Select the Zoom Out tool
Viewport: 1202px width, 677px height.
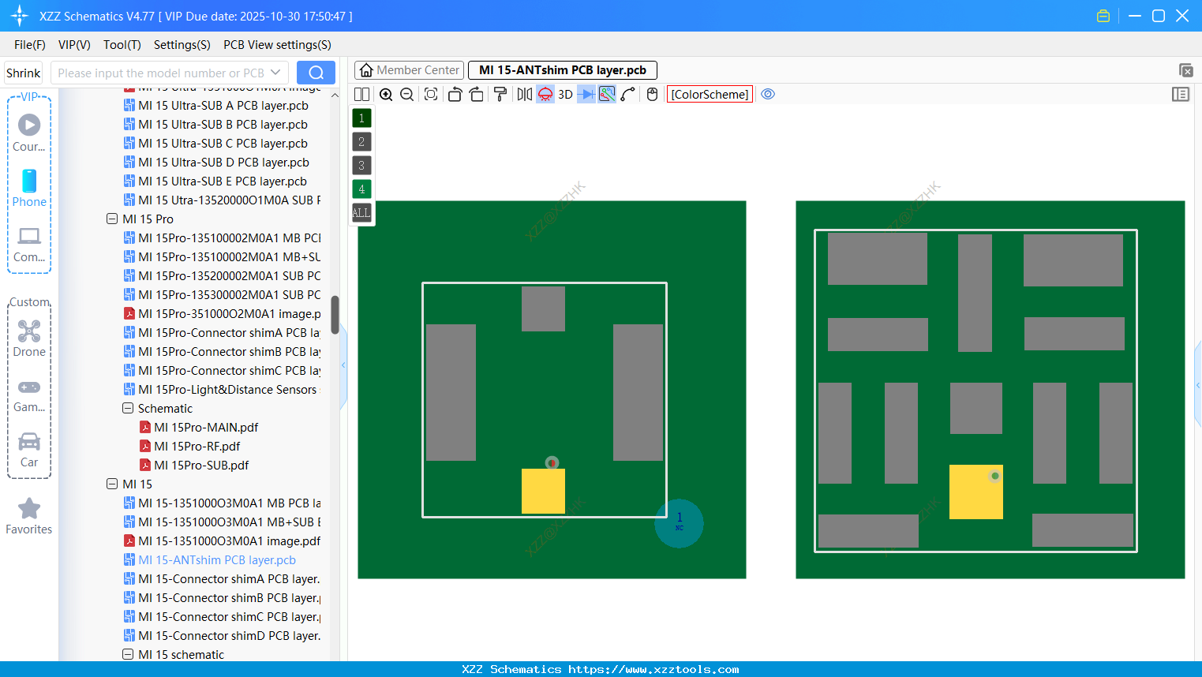coord(406,94)
